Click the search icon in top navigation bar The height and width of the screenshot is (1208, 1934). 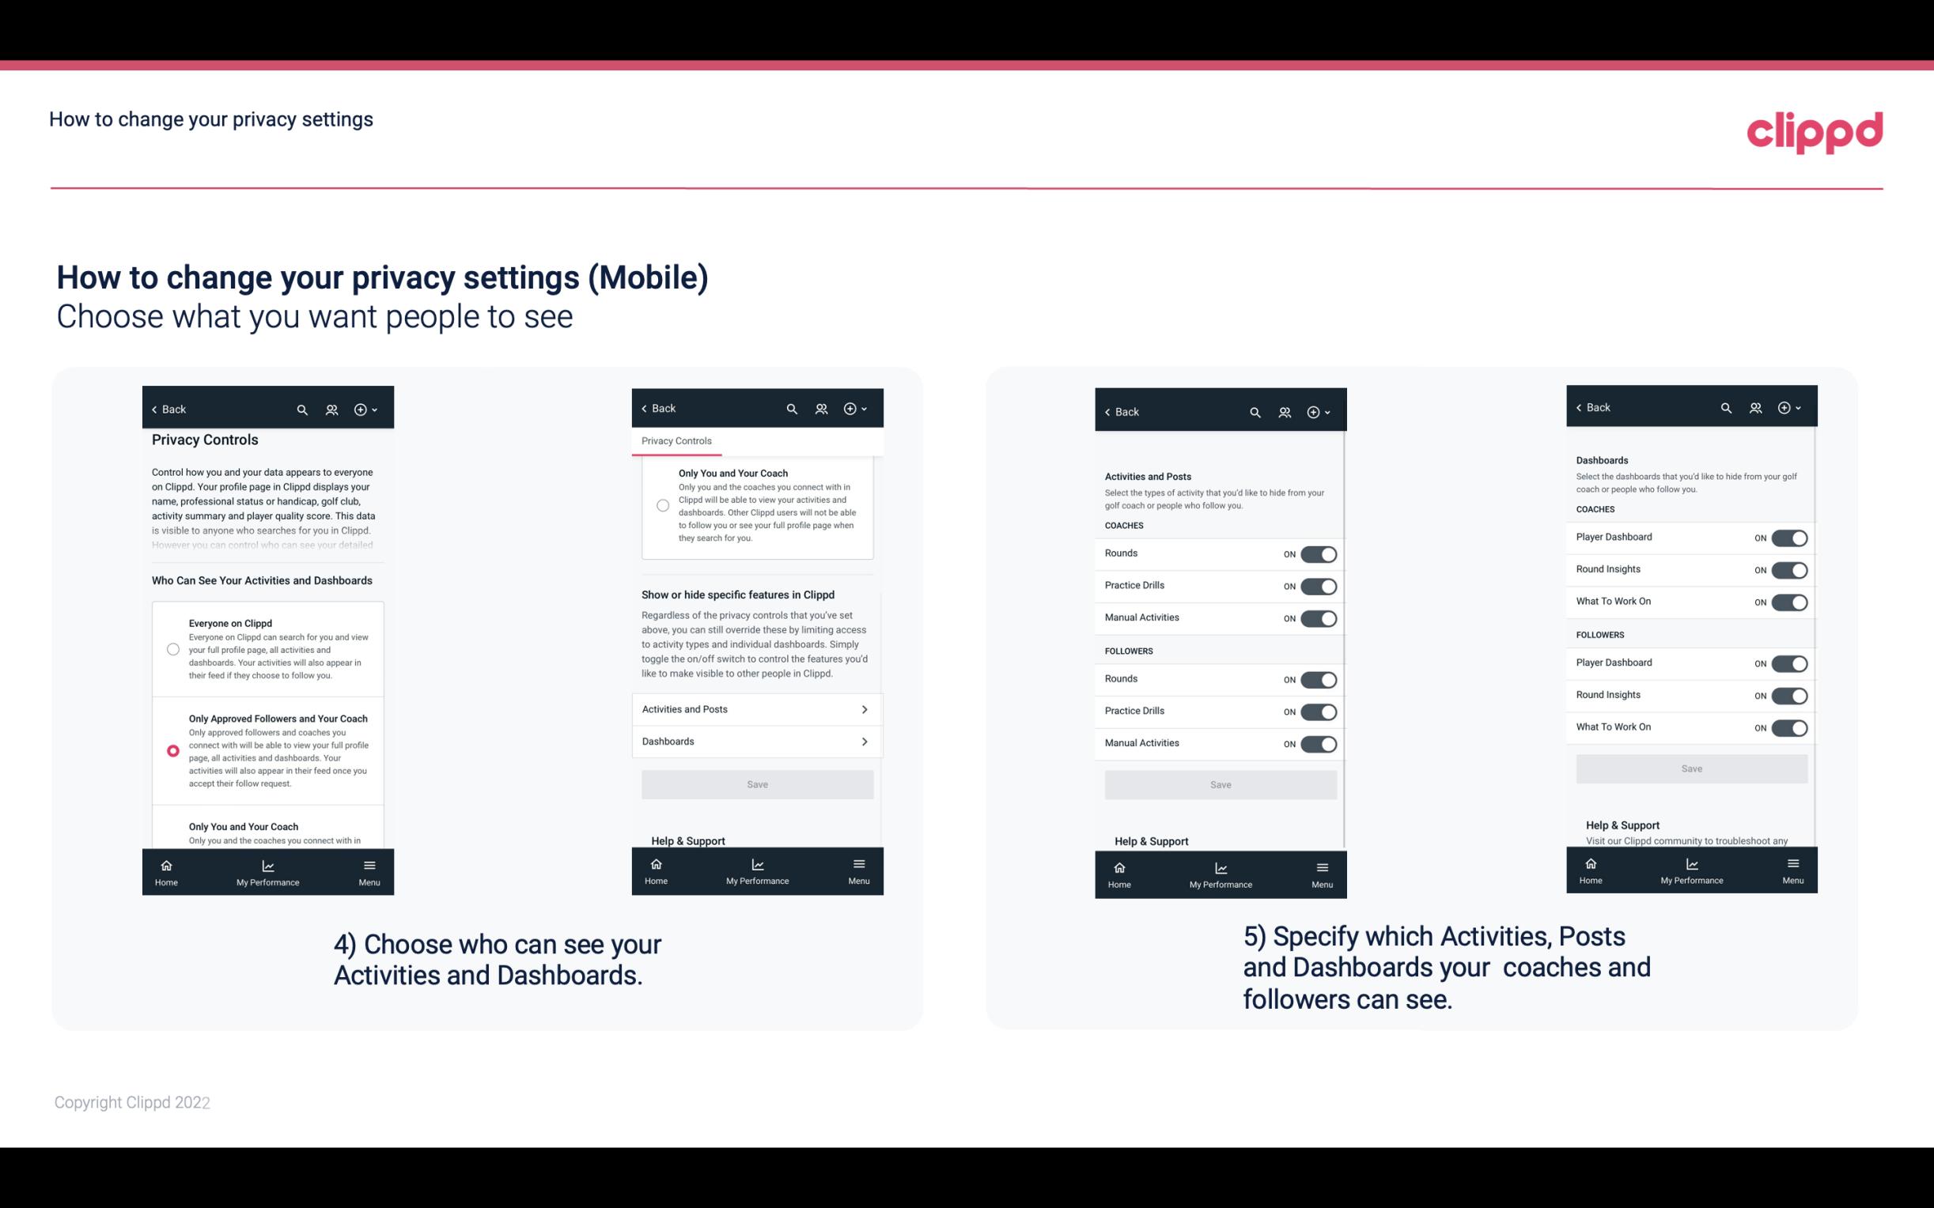click(x=302, y=410)
